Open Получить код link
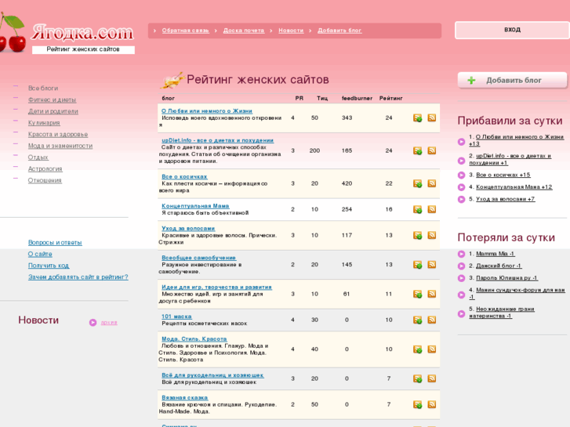Image resolution: width=570 pixels, height=427 pixels. click(49, 266)
